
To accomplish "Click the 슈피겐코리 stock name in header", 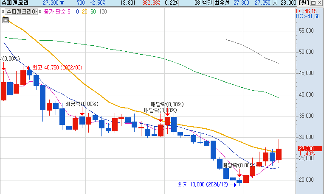I will tap(15, 3).
